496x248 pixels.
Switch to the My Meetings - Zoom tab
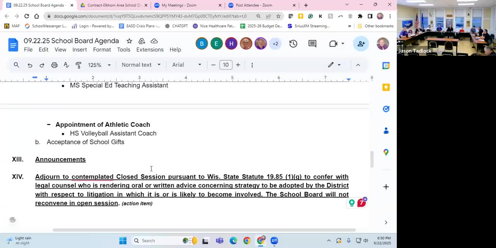click(188, 5)
